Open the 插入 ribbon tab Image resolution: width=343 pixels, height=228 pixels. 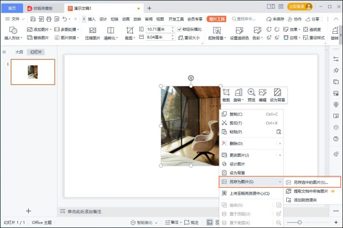[91, 19]
